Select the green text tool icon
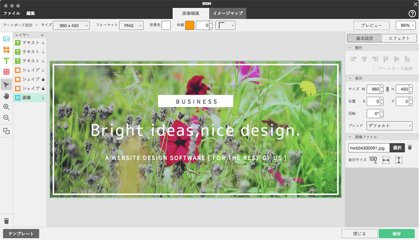The width and height of the screenshot is (419, 240). [x=6, y=61]
